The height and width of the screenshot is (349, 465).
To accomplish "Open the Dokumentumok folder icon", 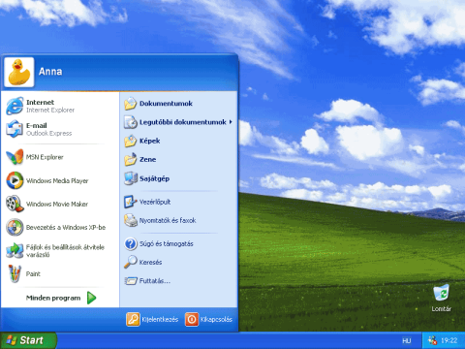I will (131, 104).
